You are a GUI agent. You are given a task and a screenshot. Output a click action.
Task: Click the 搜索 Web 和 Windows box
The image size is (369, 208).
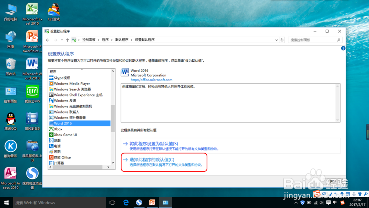[59, 202]
